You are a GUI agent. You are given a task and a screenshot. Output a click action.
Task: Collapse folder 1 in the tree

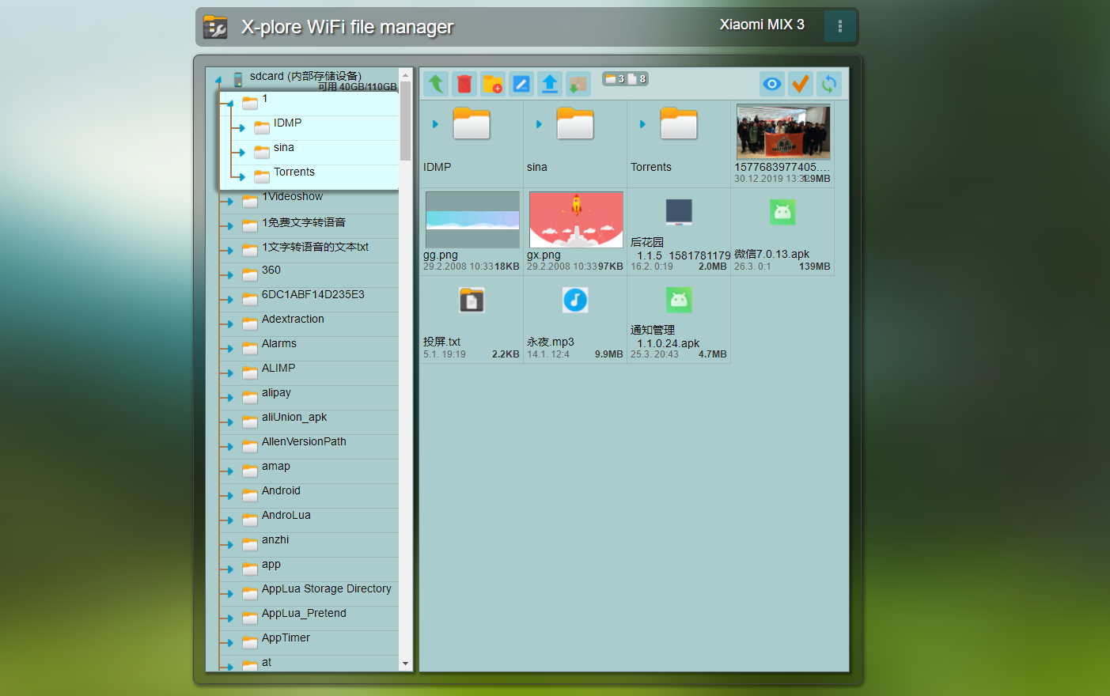(230, 104)
